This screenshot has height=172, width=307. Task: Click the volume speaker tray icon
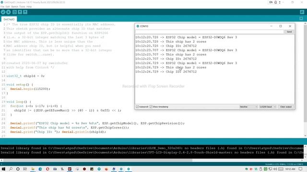click(275, 169)
